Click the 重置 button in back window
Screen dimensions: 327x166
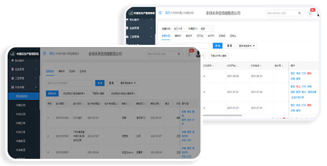click(x=230, y=46)
